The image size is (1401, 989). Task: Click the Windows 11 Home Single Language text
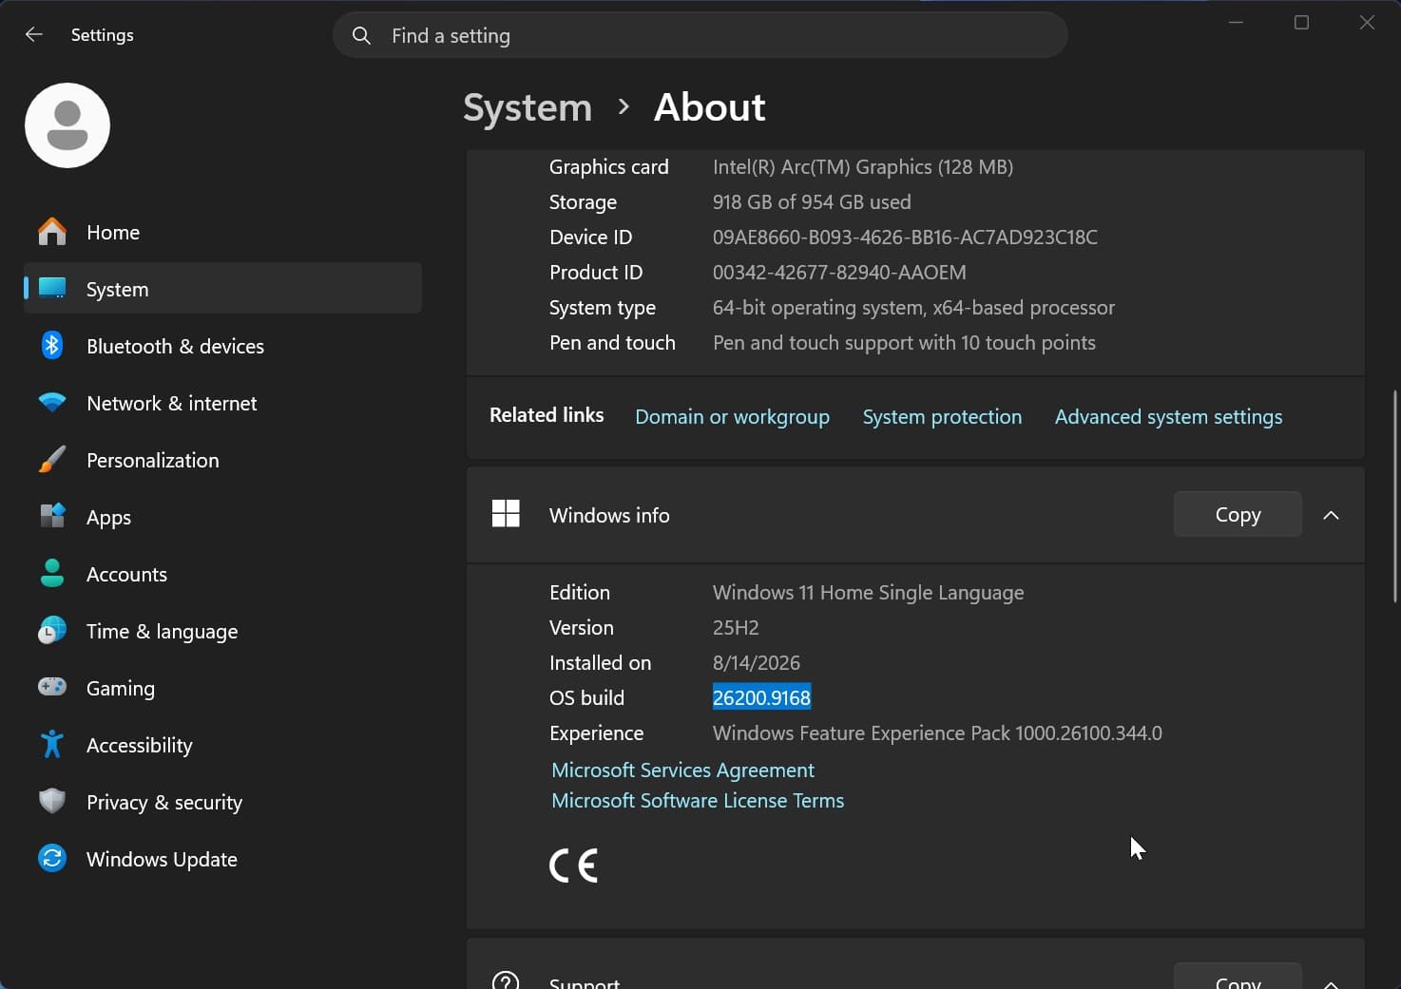tap(868, 593)
